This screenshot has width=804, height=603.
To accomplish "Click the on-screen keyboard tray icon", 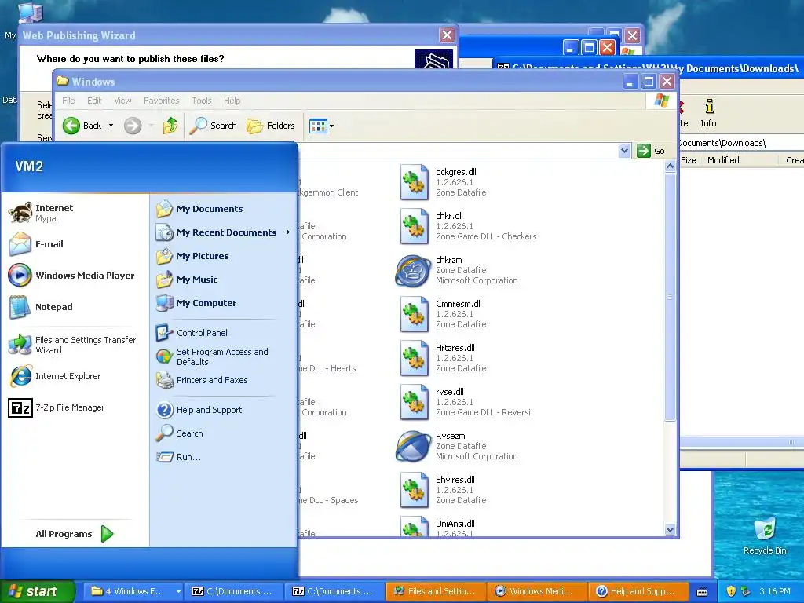I will point(702,592).
